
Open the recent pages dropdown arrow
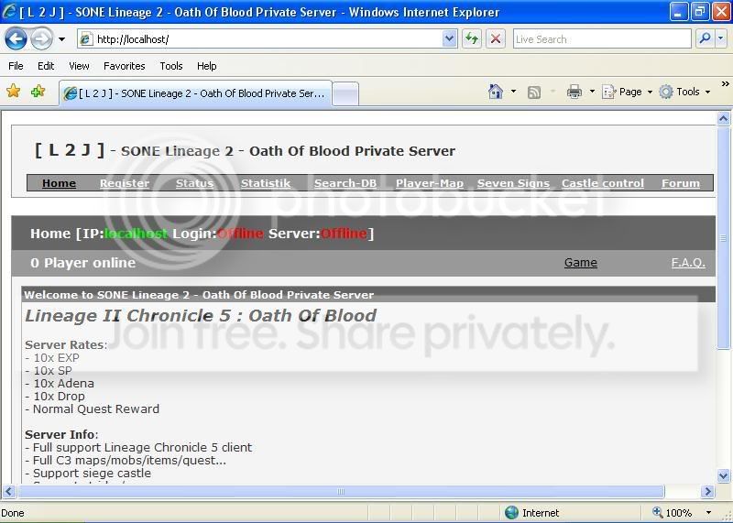click(61, 39)
